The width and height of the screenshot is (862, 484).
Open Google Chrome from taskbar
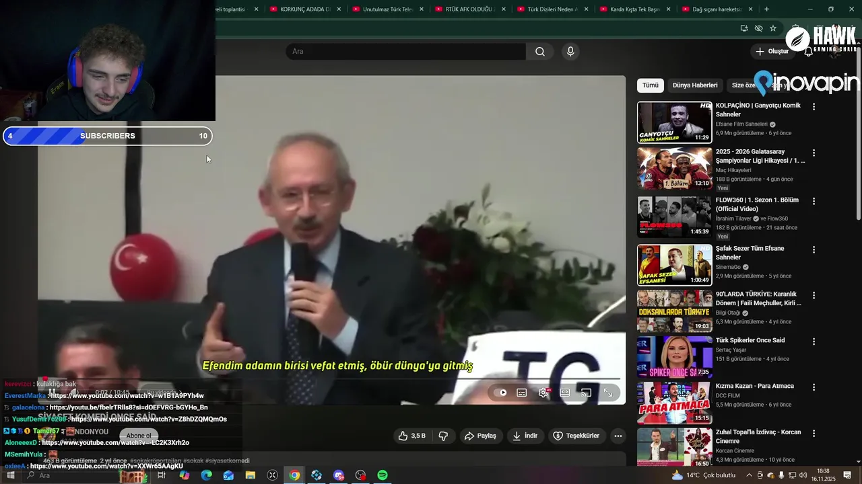[294, 475]
